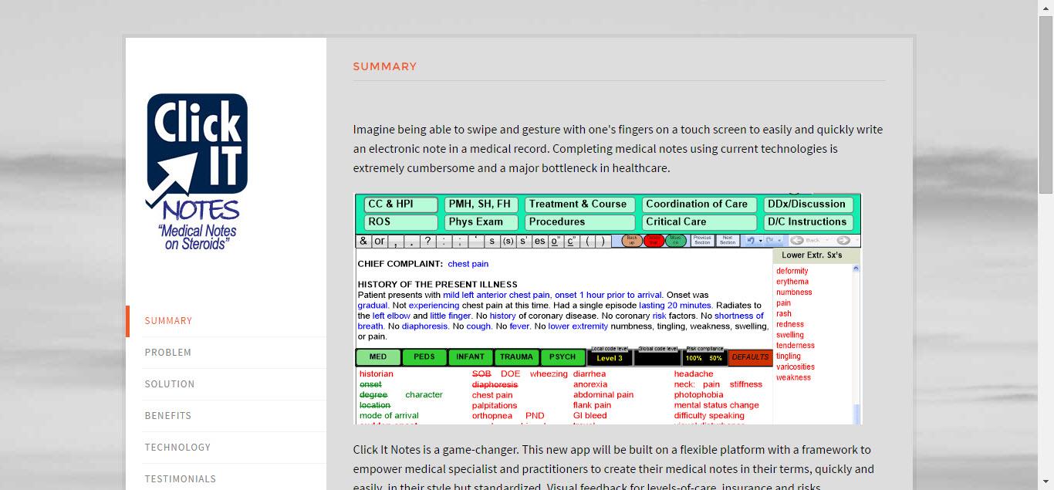Click the 'mode of arrival' term
1054x490 pixels.
click(x=389, y=416)
